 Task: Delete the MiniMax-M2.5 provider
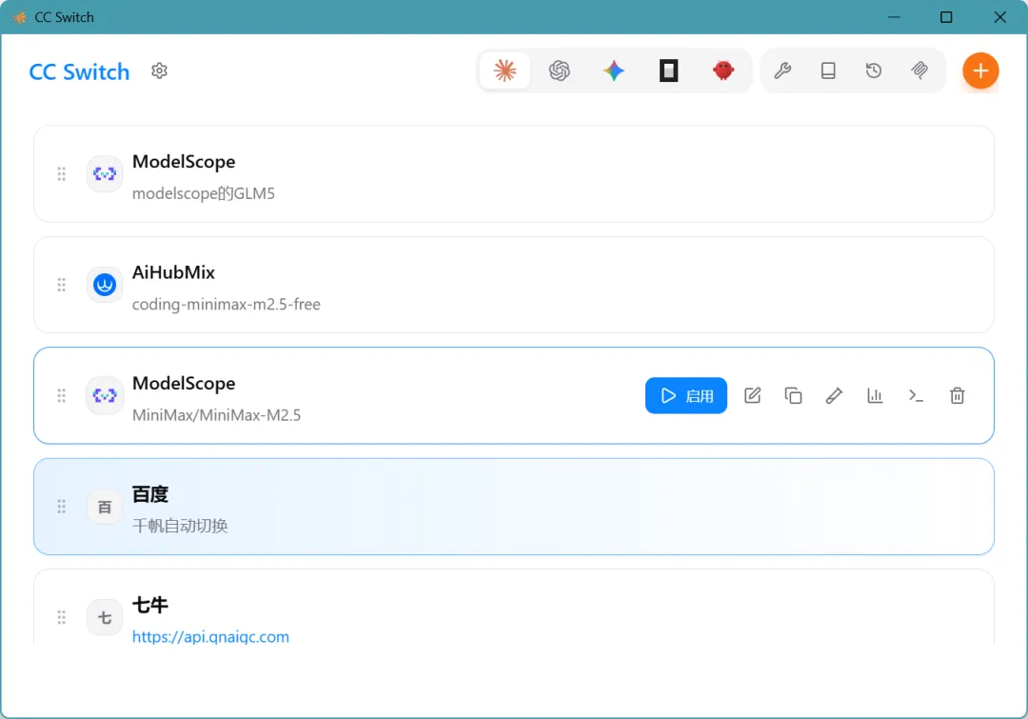click(x=958, y=395)
